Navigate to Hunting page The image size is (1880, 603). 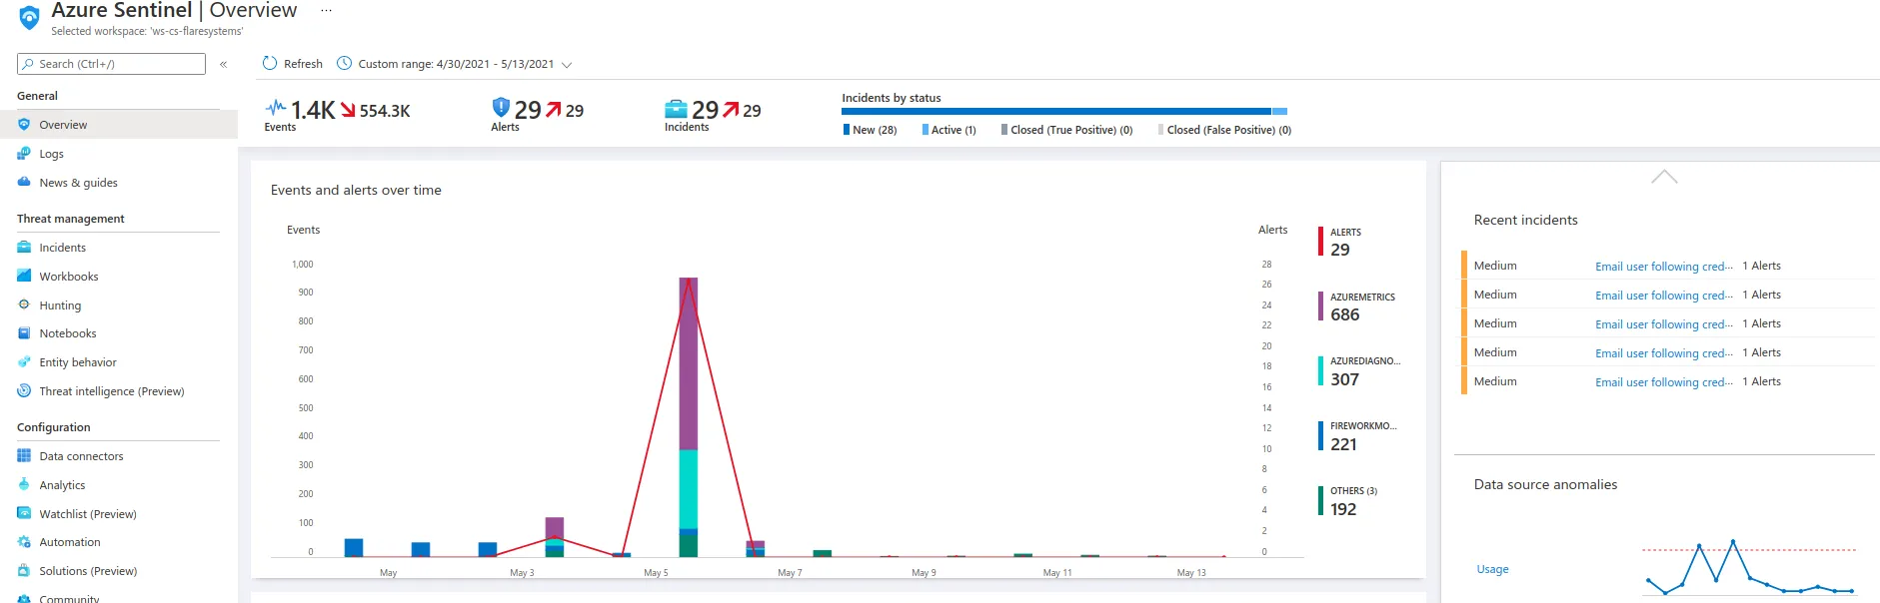60,305
